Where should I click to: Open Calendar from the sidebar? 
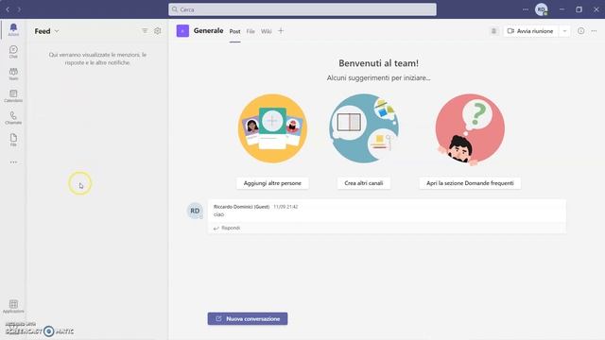[x=13, y=96]
